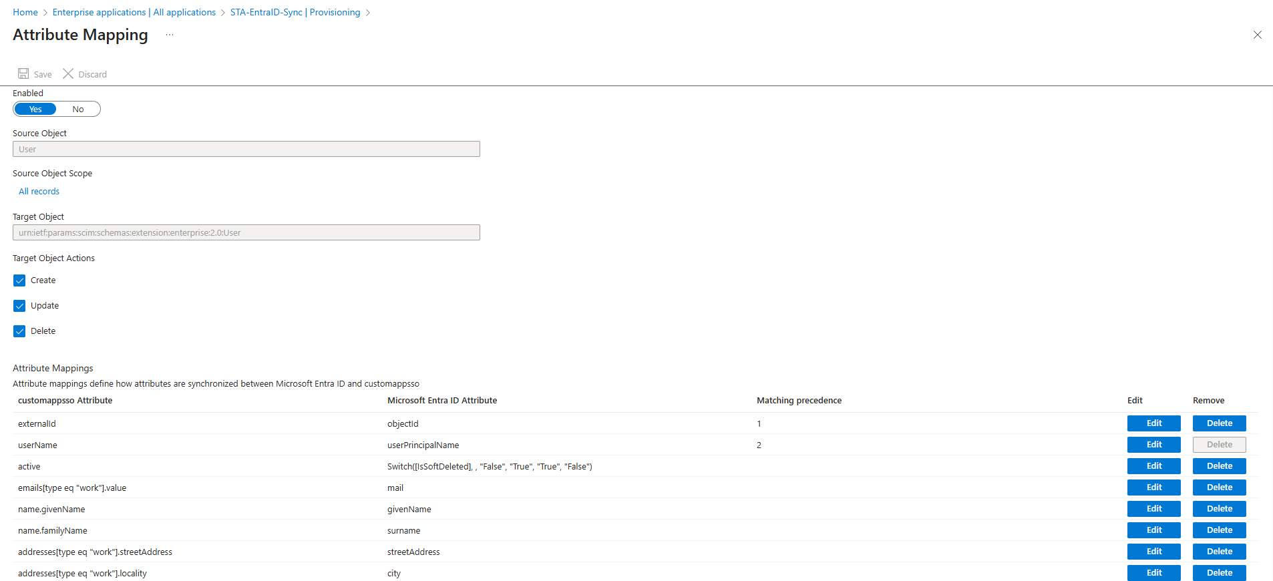Screen dimensions: 1273x581
Task: Edit the active attribute mapping
Action: click(x=1153, y=466)
